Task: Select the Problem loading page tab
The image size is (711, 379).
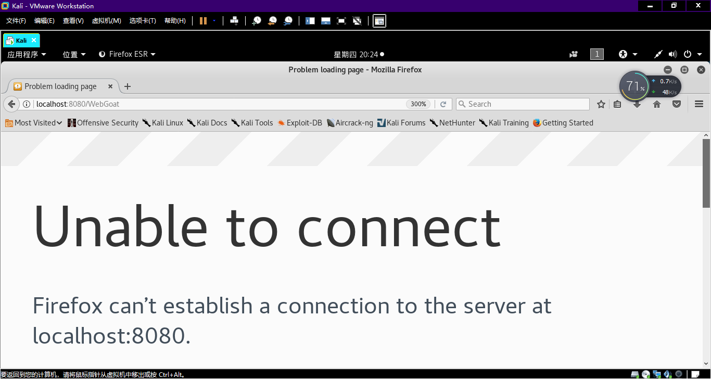Action: [62, 86]
